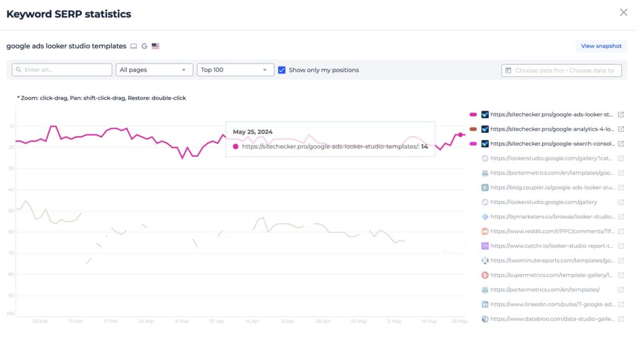The height and width of the screenshot is (350, 636).
Task: Select the bymarketers.co/browse/looker-studio legend URL
Action: 552,217
